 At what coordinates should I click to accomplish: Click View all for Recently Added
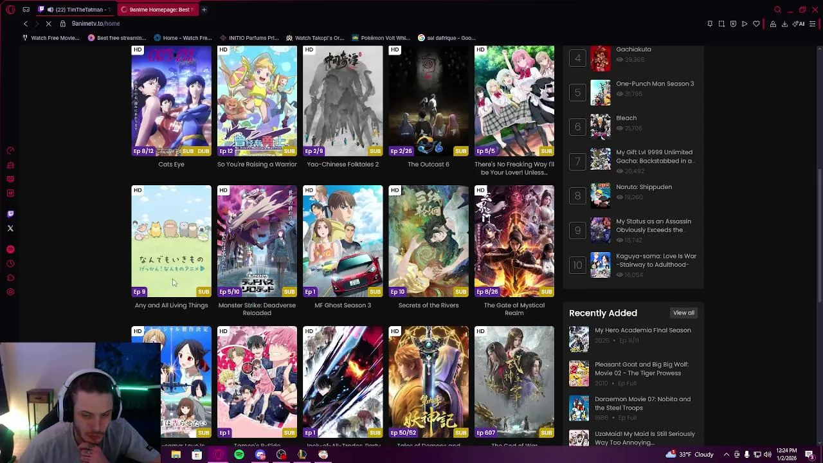point(683,313)
